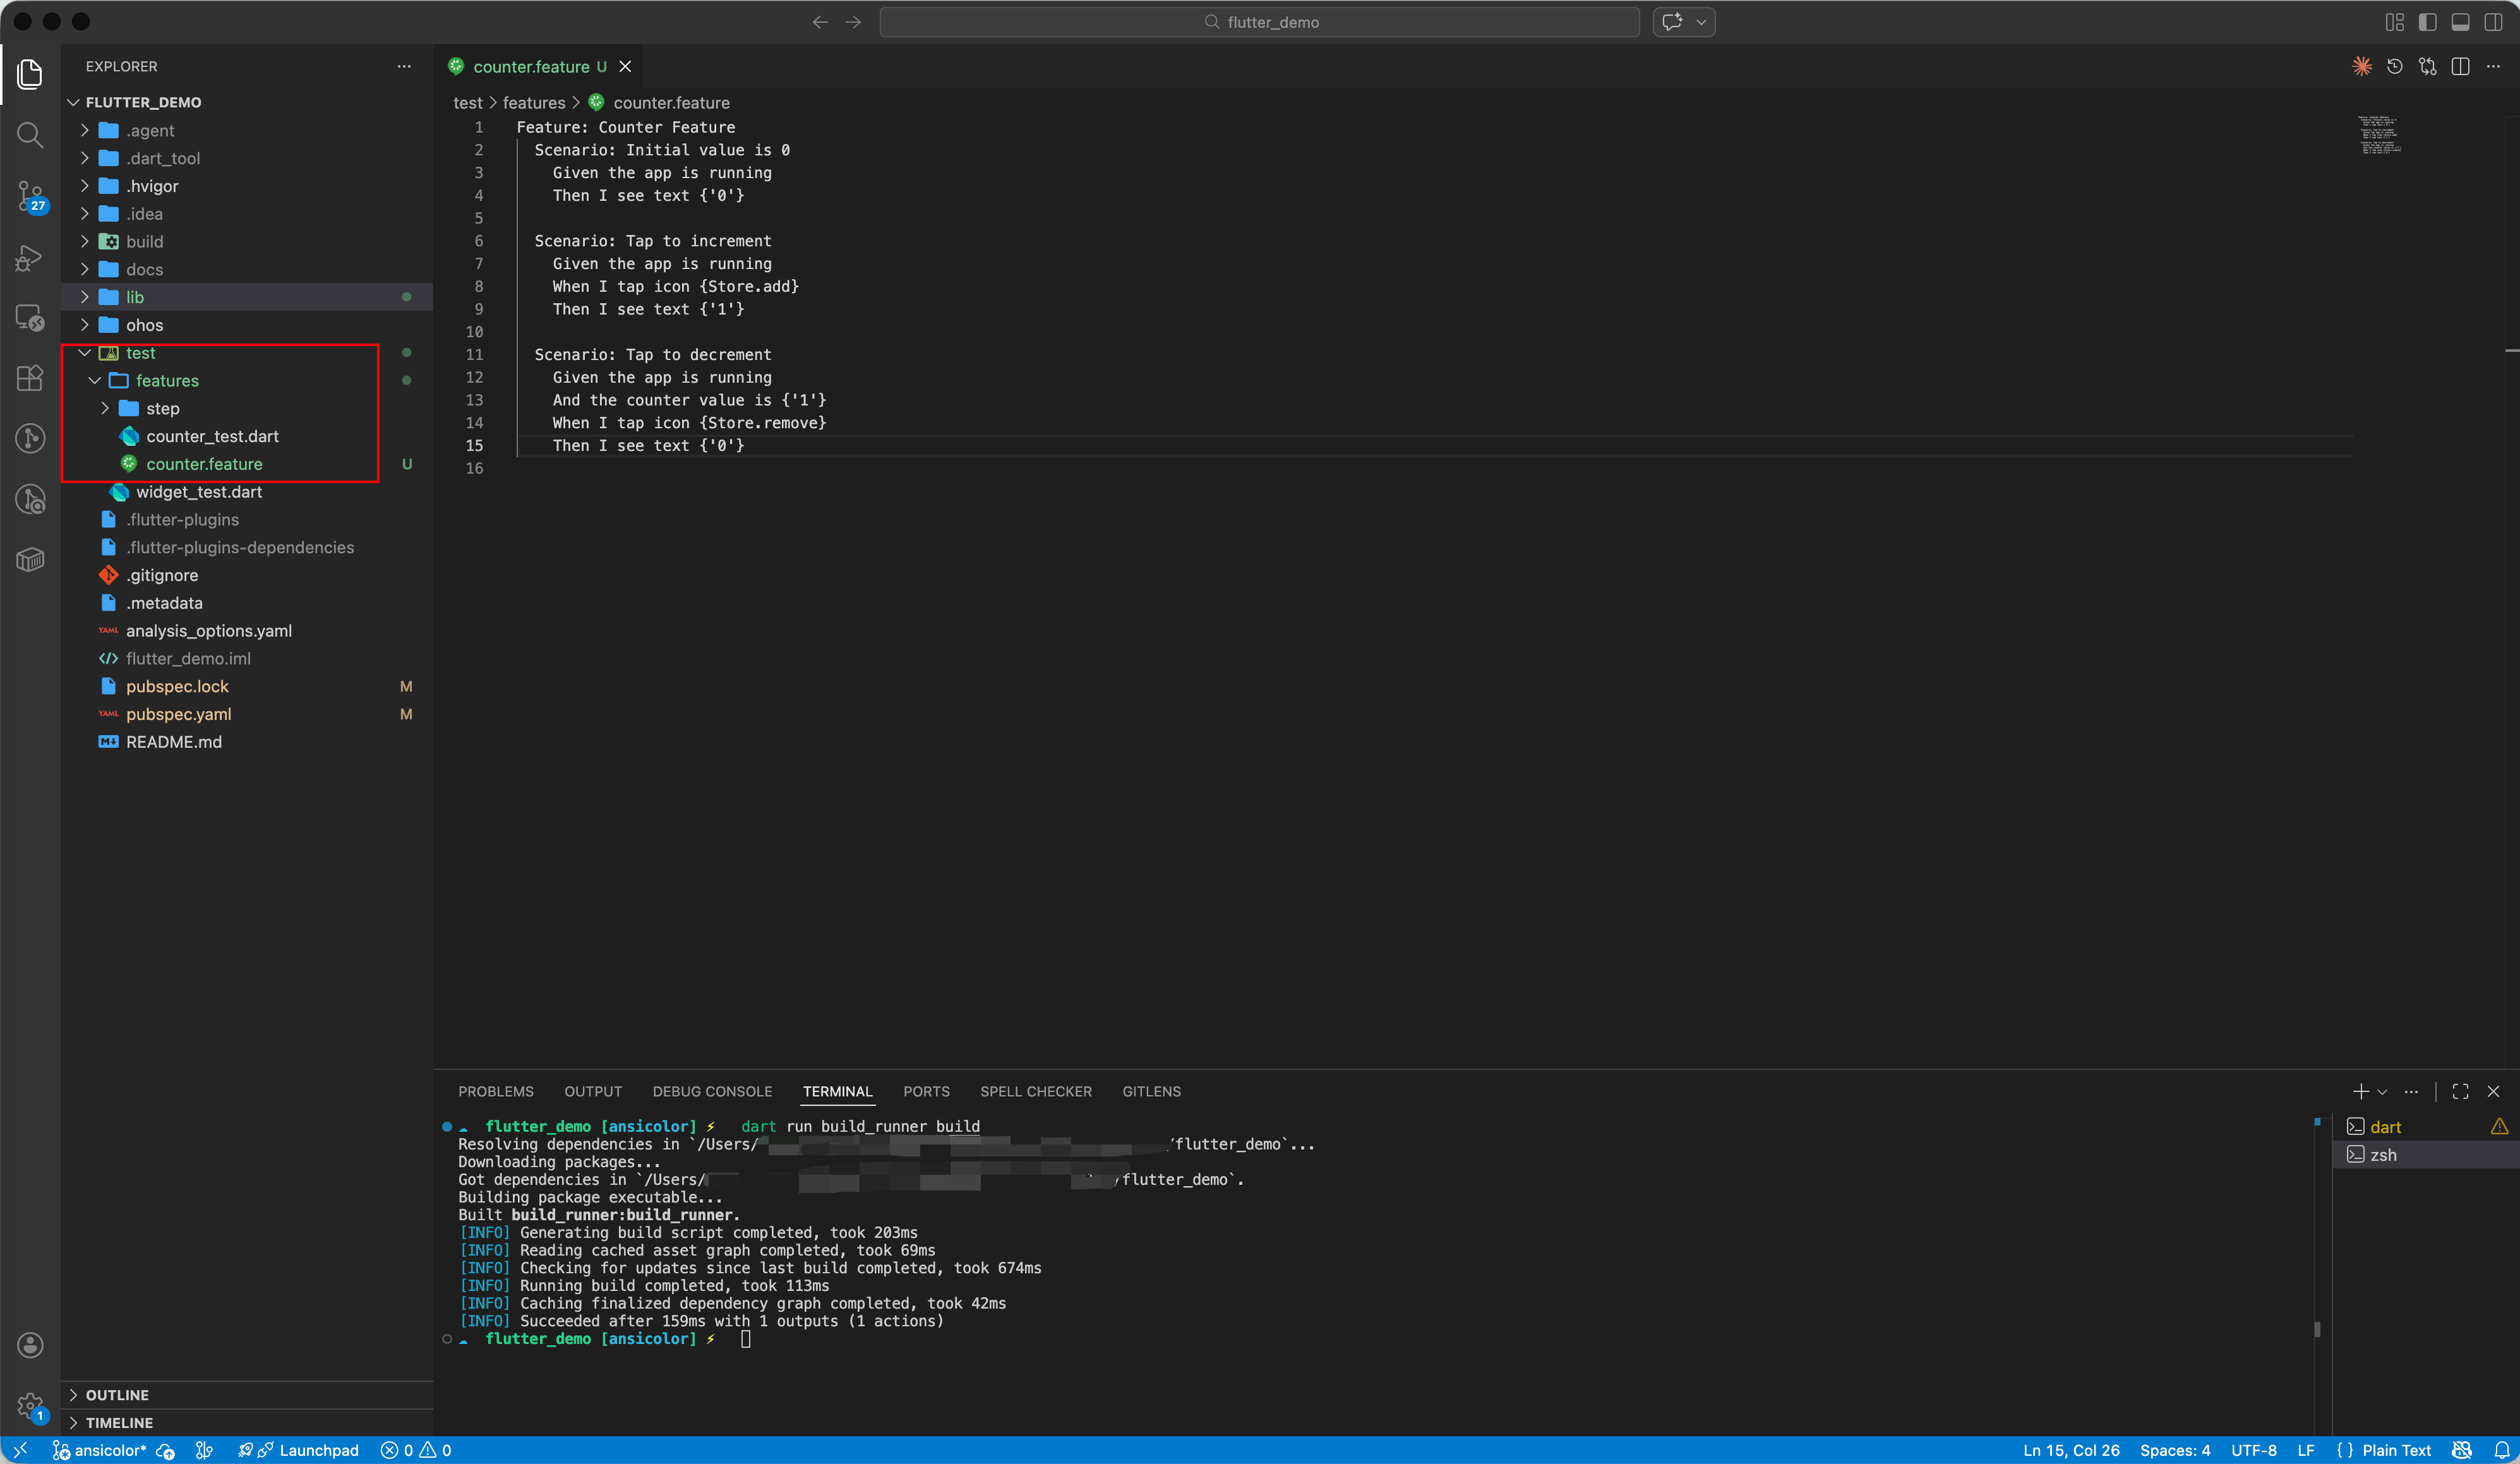Viewport: 2520px width, 1464px height.
Task: Toggle the primary side bar layout button
Action: [x=2427, y=22]
